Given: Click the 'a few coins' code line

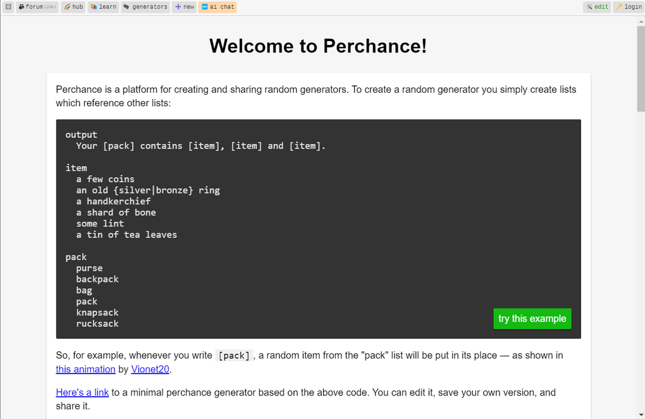Looking at the screenshot, I should coord(106,179).
